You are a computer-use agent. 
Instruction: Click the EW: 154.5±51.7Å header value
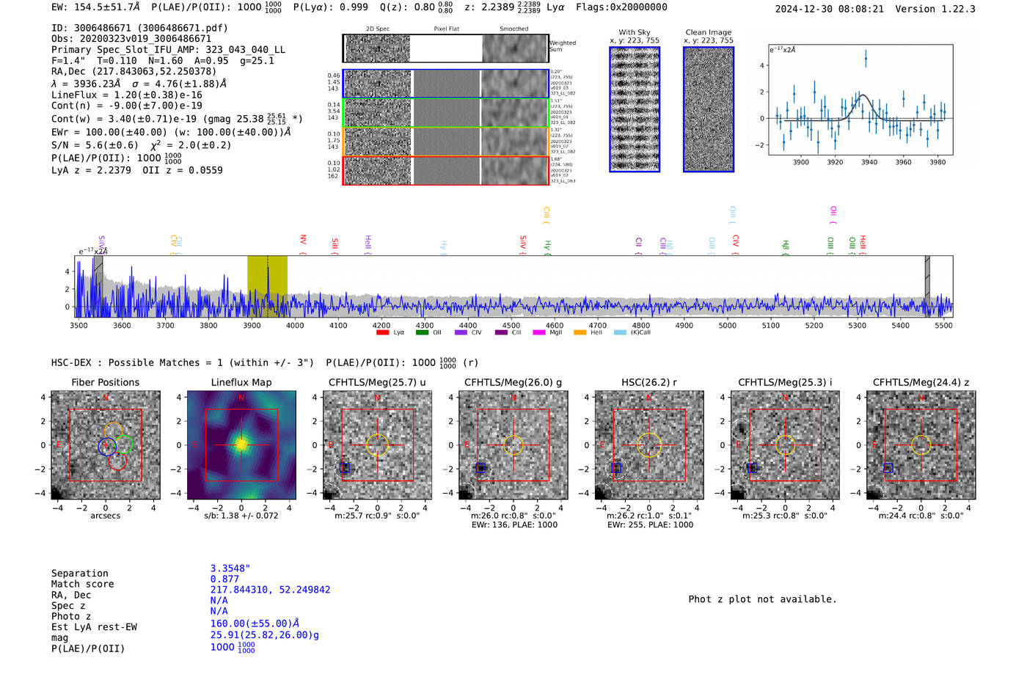(x=95, y=7)
